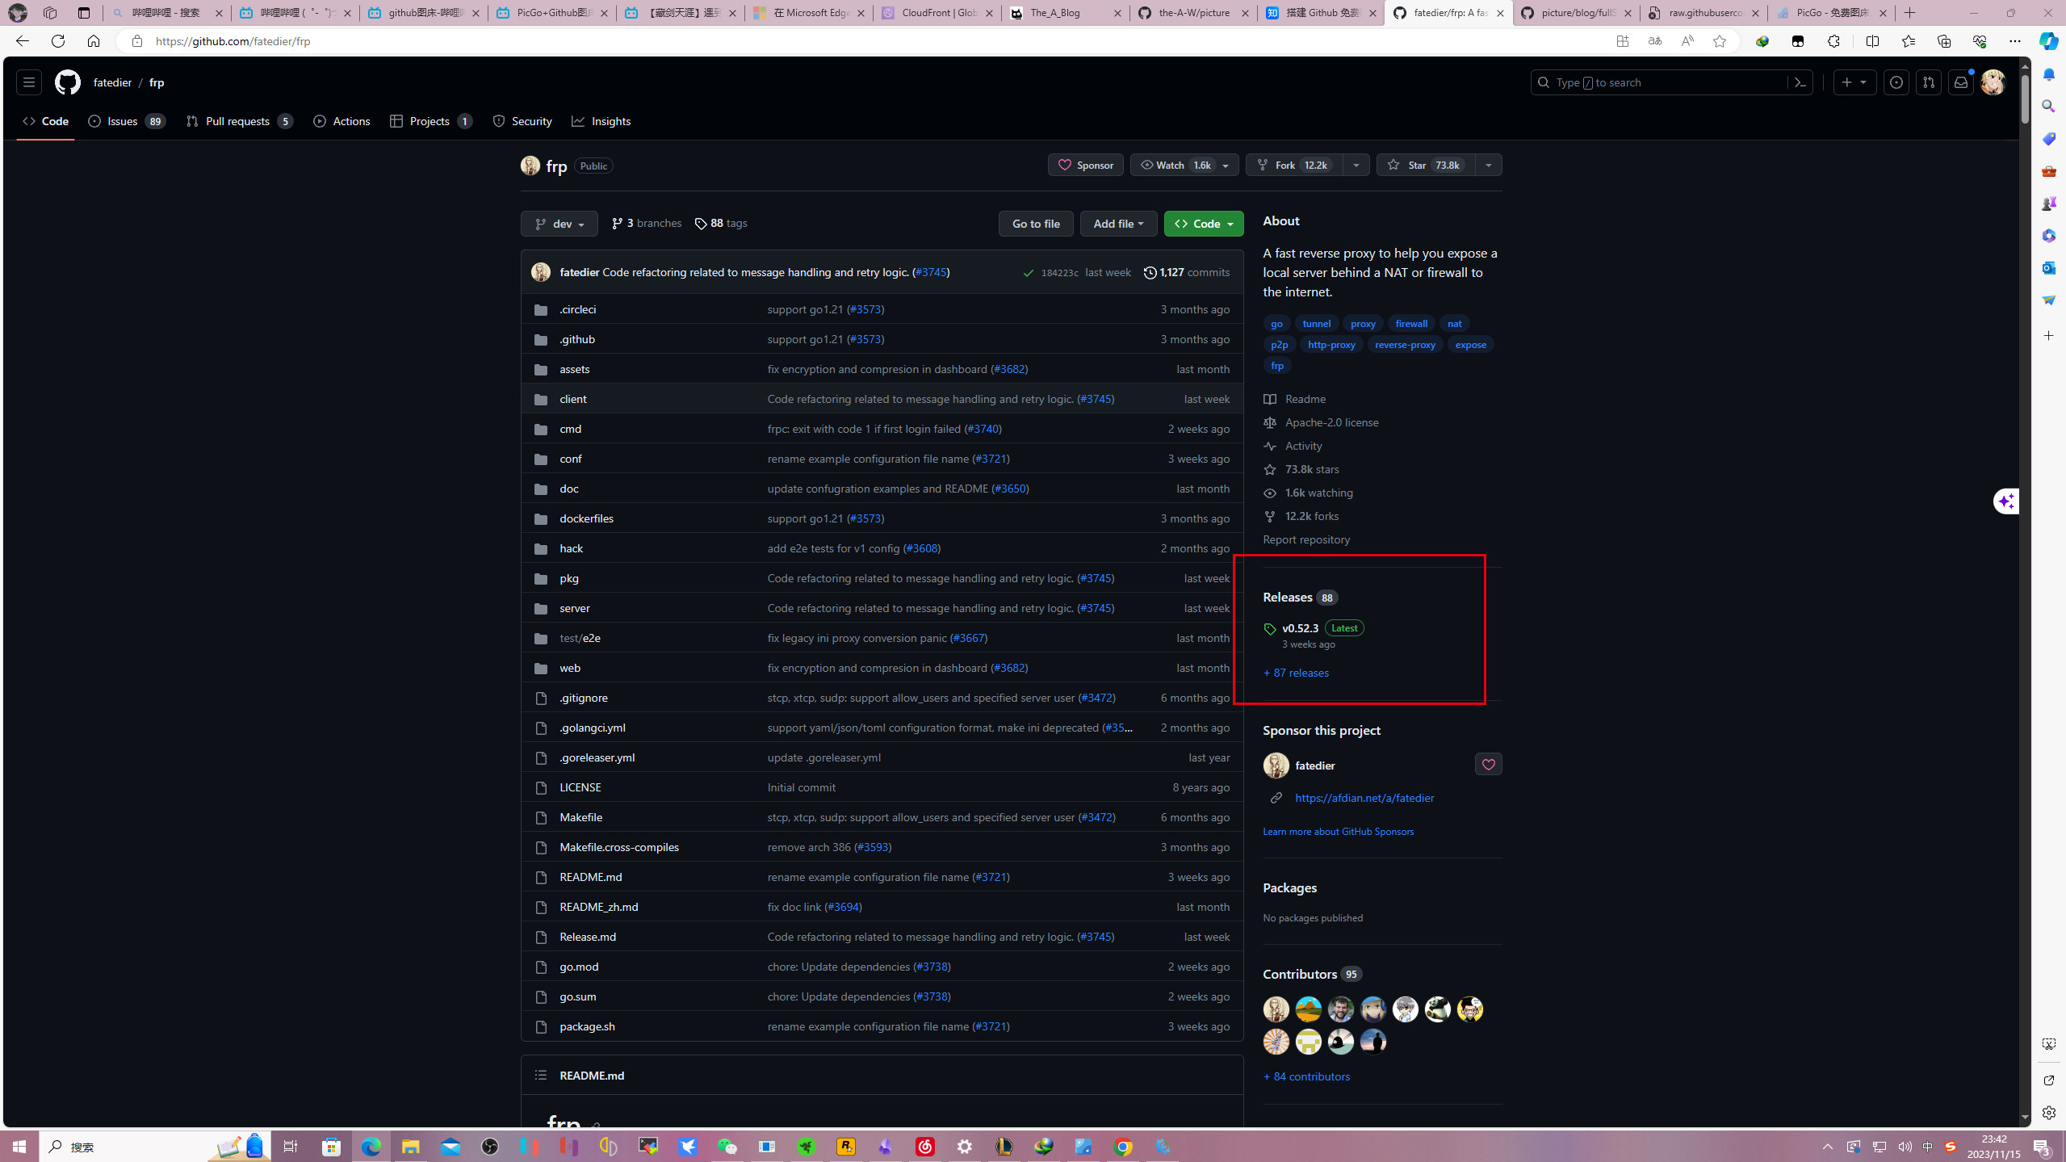
Task: Open the user profile avatar menu
Action: click(x=1993, y=82)
